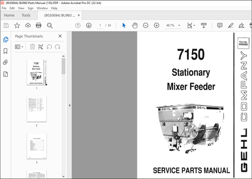This screenshot has width=252, height=179.
Task: Click the fit page width icon
Action: [190, 26]
